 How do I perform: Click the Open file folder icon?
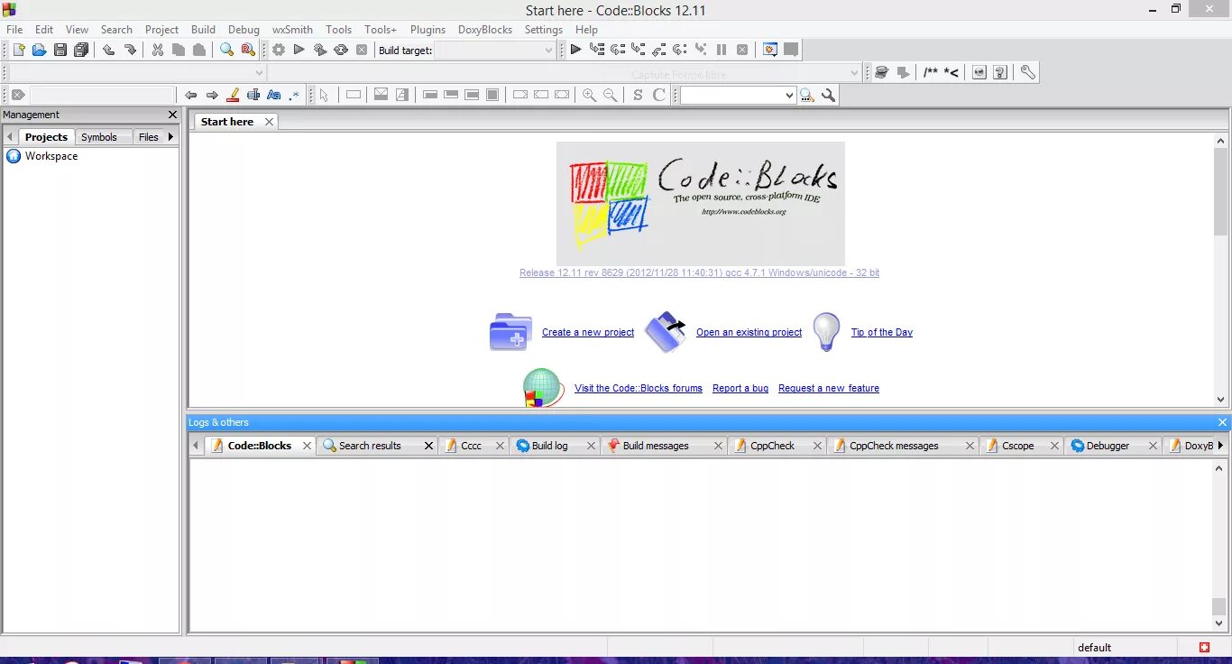39,50
